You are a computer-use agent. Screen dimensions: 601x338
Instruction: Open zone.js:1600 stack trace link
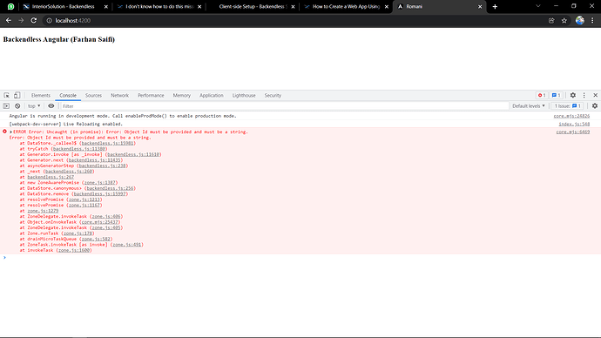74,250
